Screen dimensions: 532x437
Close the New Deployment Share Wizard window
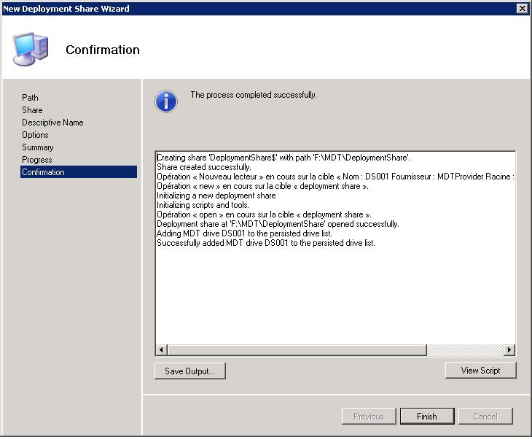coord(522,8)
